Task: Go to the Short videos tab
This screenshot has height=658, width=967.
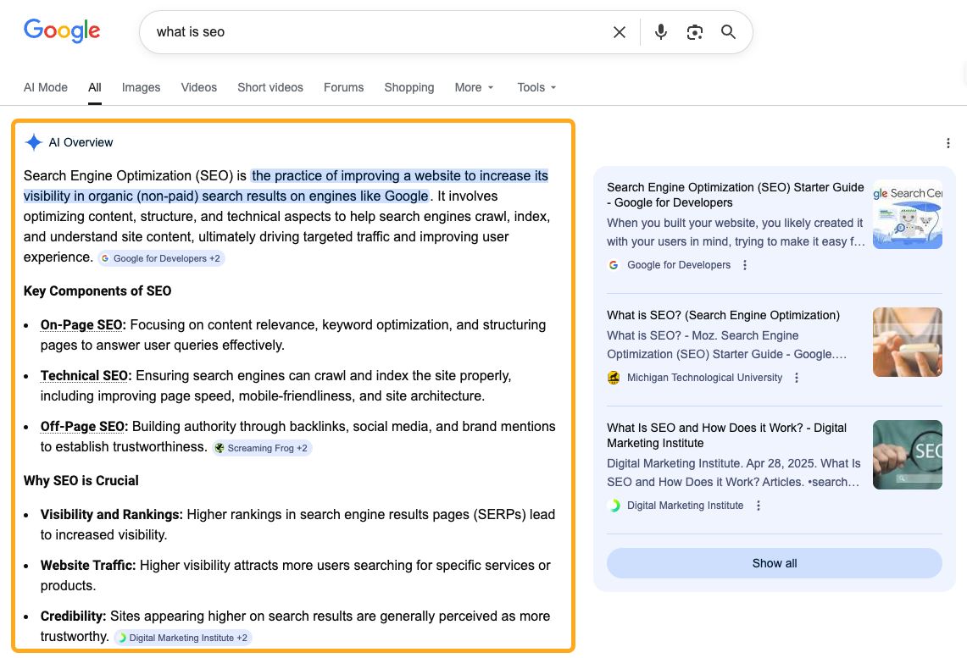Action: point(270,87)
